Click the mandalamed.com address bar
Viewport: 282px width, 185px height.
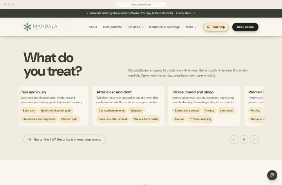(141, 4)
